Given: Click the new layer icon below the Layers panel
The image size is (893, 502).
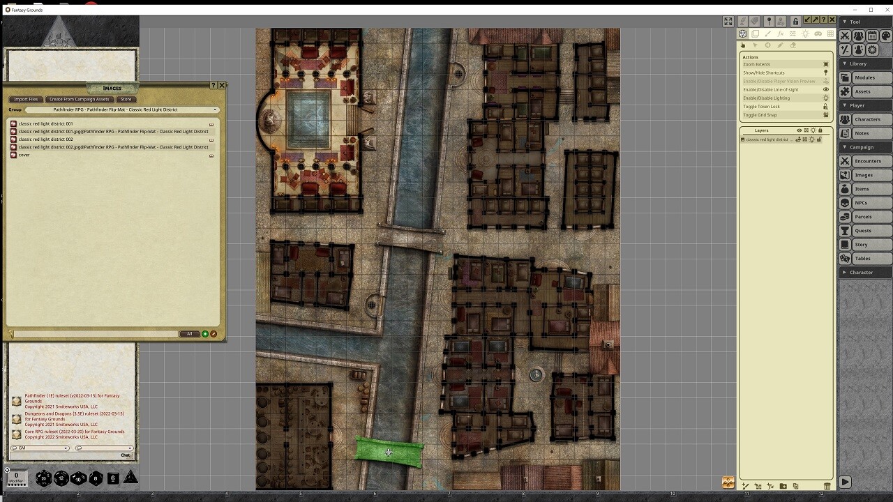Looking at the screenshot, I should click(745, 485).
